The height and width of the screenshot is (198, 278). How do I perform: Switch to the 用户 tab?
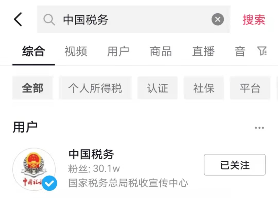[x=118, y=51]
